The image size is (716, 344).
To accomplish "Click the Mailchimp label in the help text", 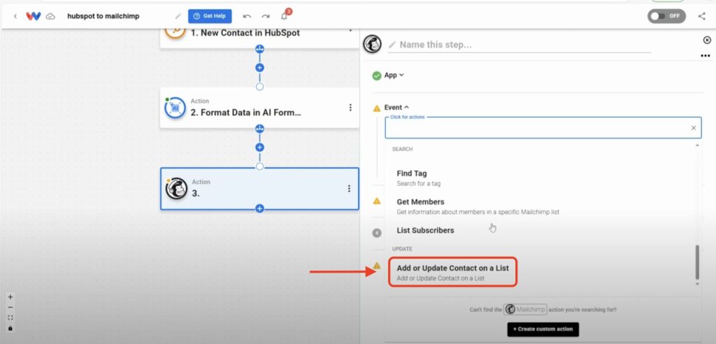I will [x=525, y=309].
